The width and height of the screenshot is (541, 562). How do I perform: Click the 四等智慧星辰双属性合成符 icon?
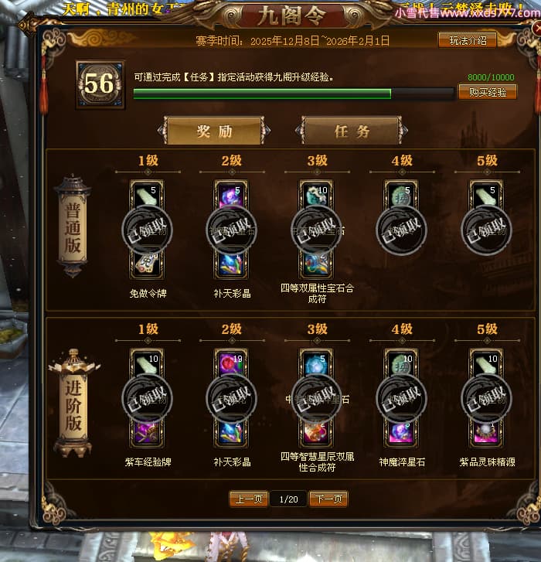(316, 433)
